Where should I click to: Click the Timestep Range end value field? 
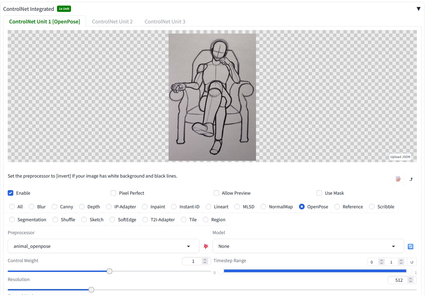coord(396,262)
